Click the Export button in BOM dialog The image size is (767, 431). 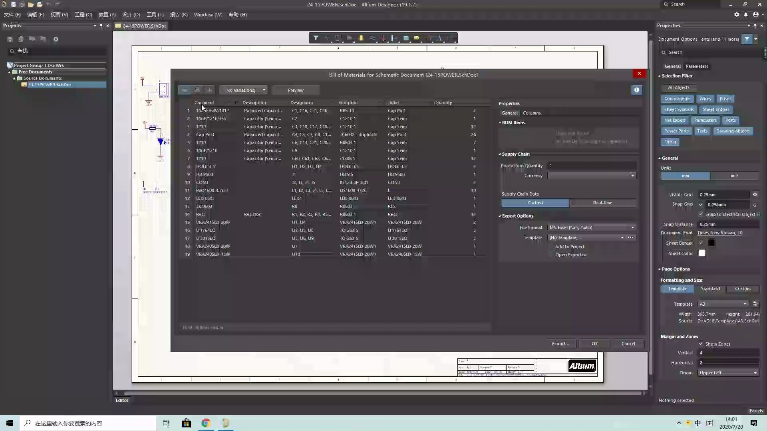click(x=559, y=344)
